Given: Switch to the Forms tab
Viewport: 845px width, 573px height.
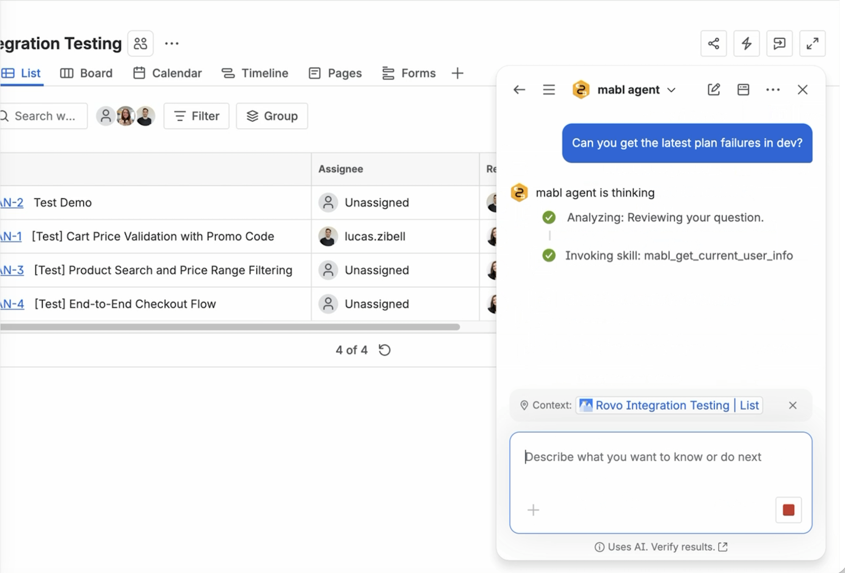Looking at the screenshot, I should (x=409, y=73).
